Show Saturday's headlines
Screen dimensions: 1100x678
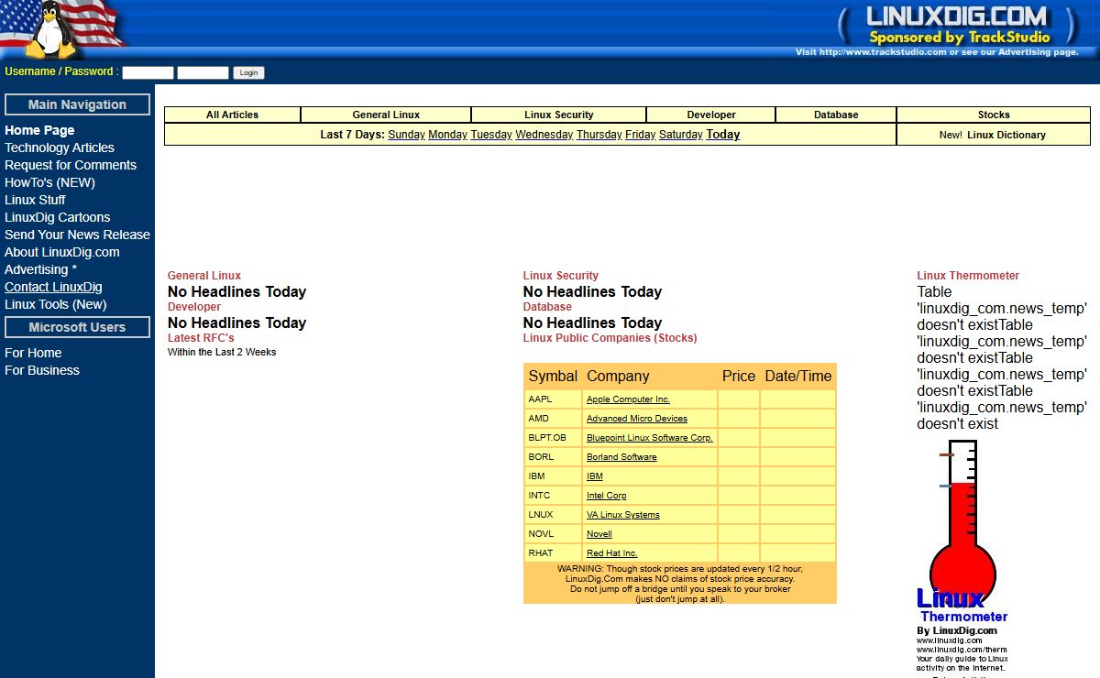point(681,135)
